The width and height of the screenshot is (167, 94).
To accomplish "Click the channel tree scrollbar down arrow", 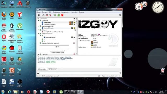I will [76, 54].
